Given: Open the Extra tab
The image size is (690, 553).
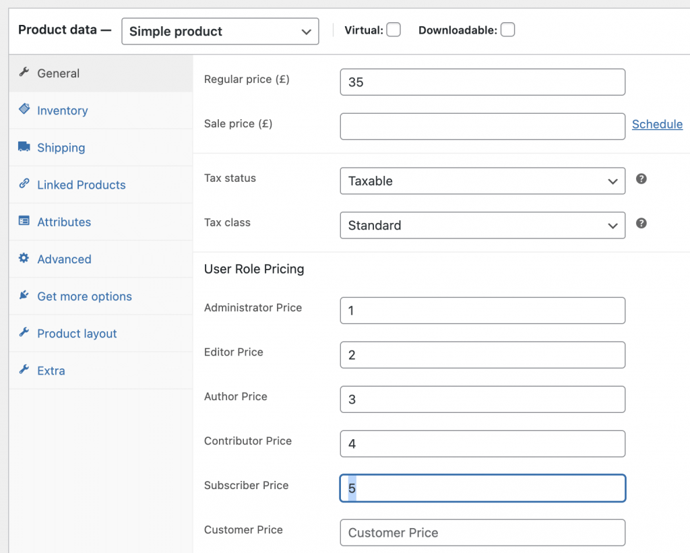Looking at the screenshot, I should (51, 370).
